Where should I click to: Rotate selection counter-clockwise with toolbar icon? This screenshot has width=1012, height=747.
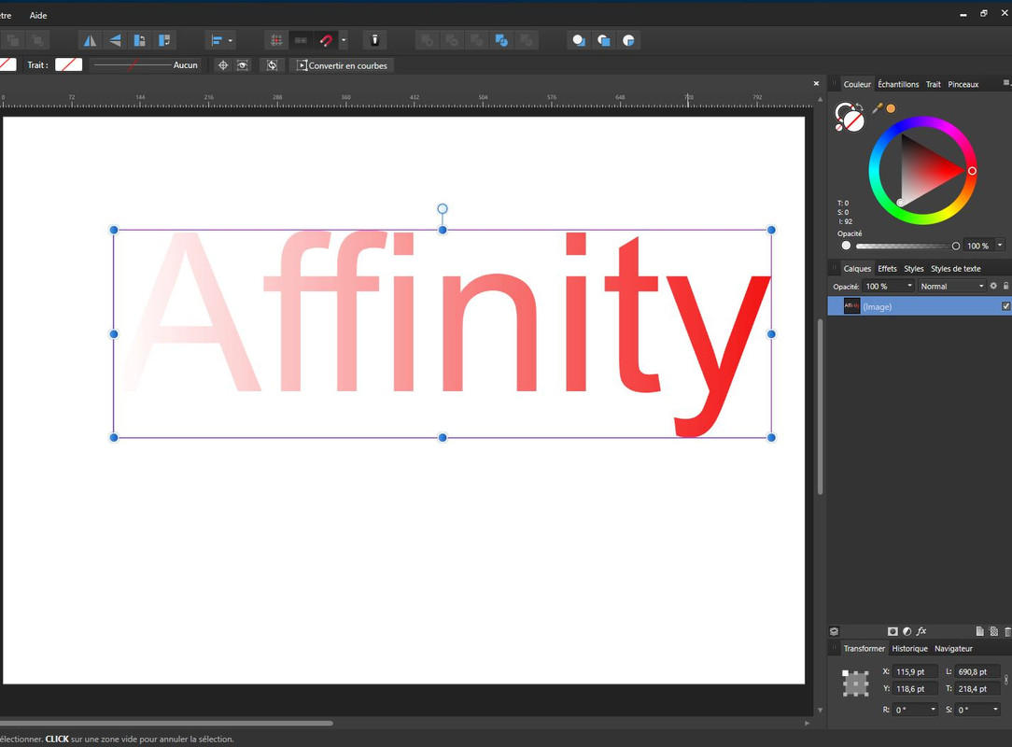[x=139, y=41]
